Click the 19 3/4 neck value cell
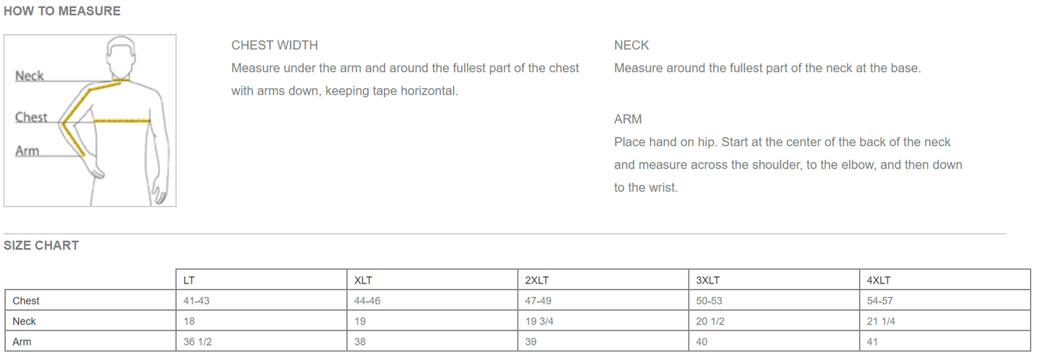The width and height of the screenshot is (1046, 355). [539, 321]
